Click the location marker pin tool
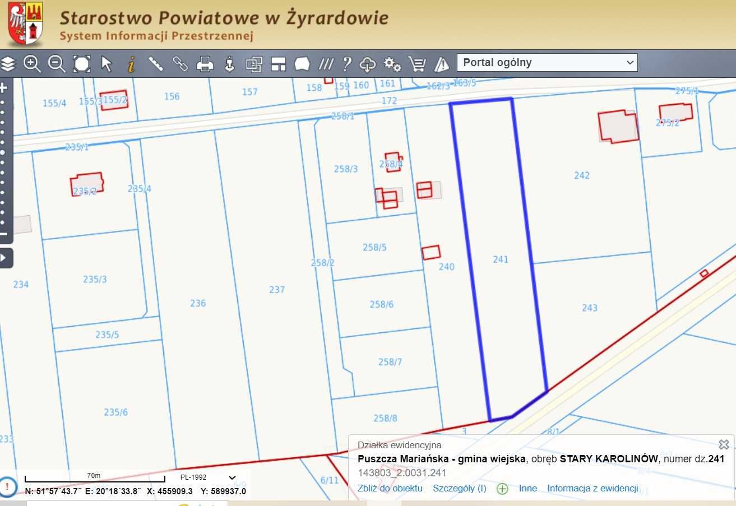This screenshot has height=506, width=736. click(229, 63)
